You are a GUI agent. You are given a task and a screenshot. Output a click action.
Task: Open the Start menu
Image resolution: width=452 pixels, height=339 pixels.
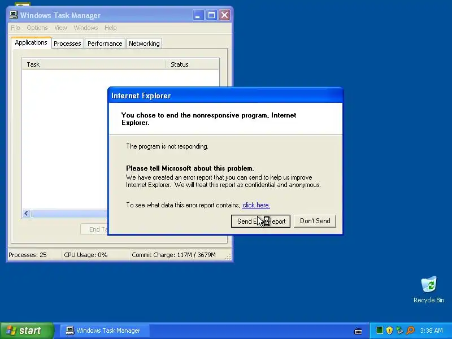[27, 331]
